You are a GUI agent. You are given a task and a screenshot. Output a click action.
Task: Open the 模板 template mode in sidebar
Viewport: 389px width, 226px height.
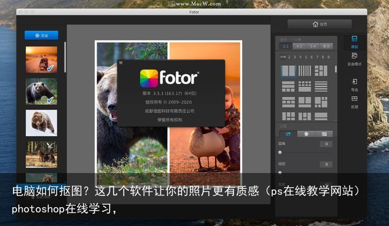coord(354,42)
